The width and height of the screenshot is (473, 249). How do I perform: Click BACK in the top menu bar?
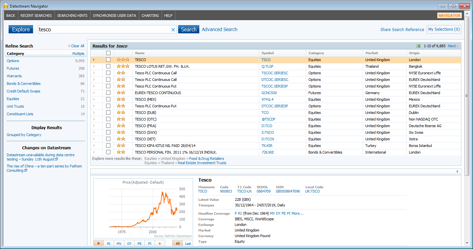pyautogui.click(x=11, y=16)
